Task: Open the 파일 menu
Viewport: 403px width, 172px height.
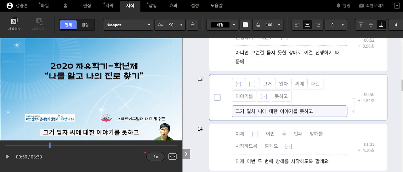Action: point(45,5)
